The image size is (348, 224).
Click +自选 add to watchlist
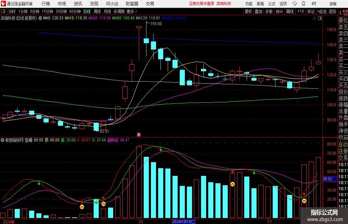point(322,11)
